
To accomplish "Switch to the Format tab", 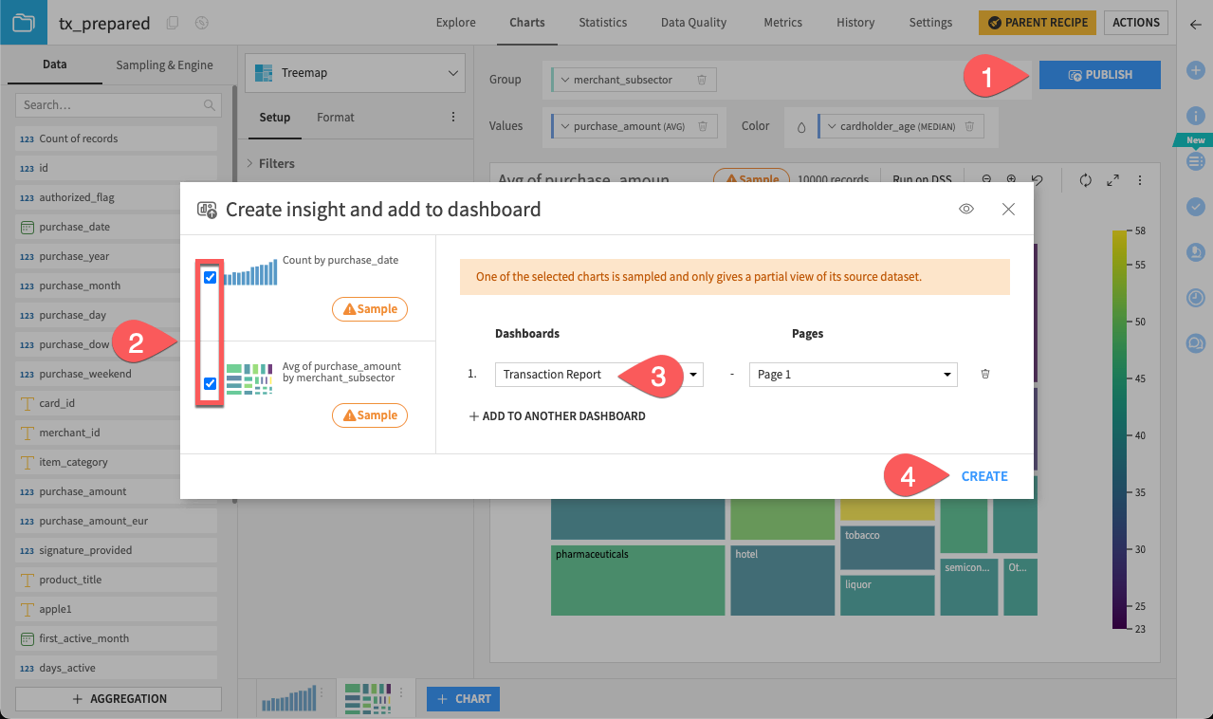I will coord(336,118).
